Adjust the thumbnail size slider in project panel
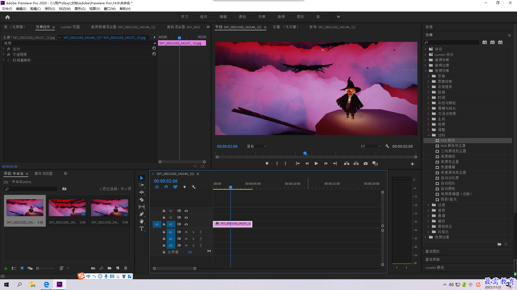 tap(37, 268)
